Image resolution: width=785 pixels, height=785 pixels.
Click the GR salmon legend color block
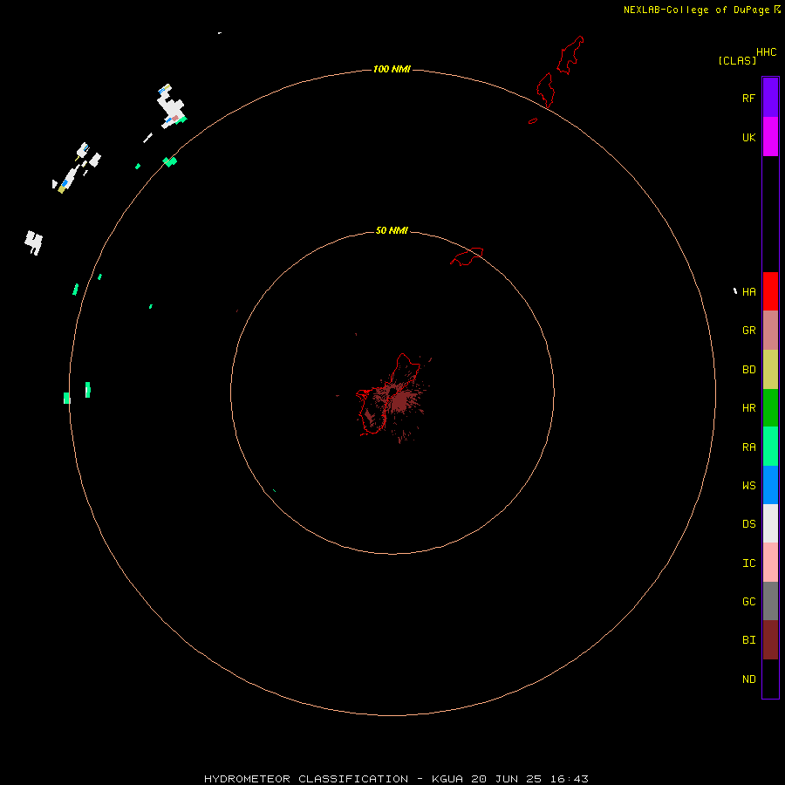(770, 331)
